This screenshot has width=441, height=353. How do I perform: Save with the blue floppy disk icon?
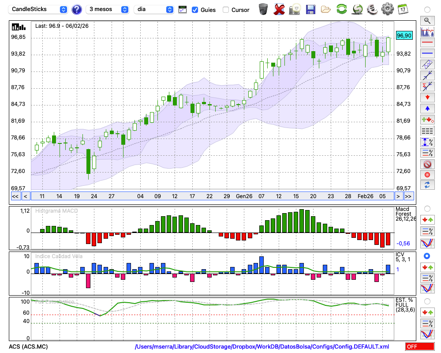pyautogui.click(x=310, y=9)
